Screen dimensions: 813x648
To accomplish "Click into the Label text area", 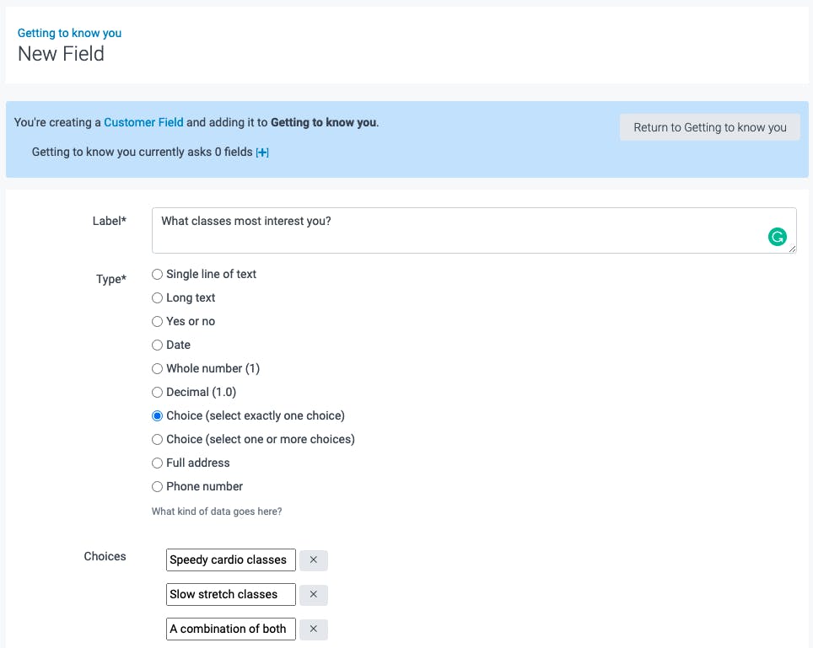I will coord(455,230).
